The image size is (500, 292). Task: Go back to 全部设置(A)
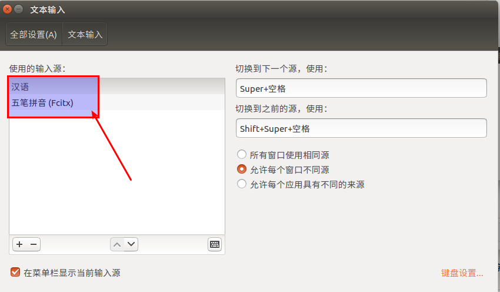click(34, 34)
